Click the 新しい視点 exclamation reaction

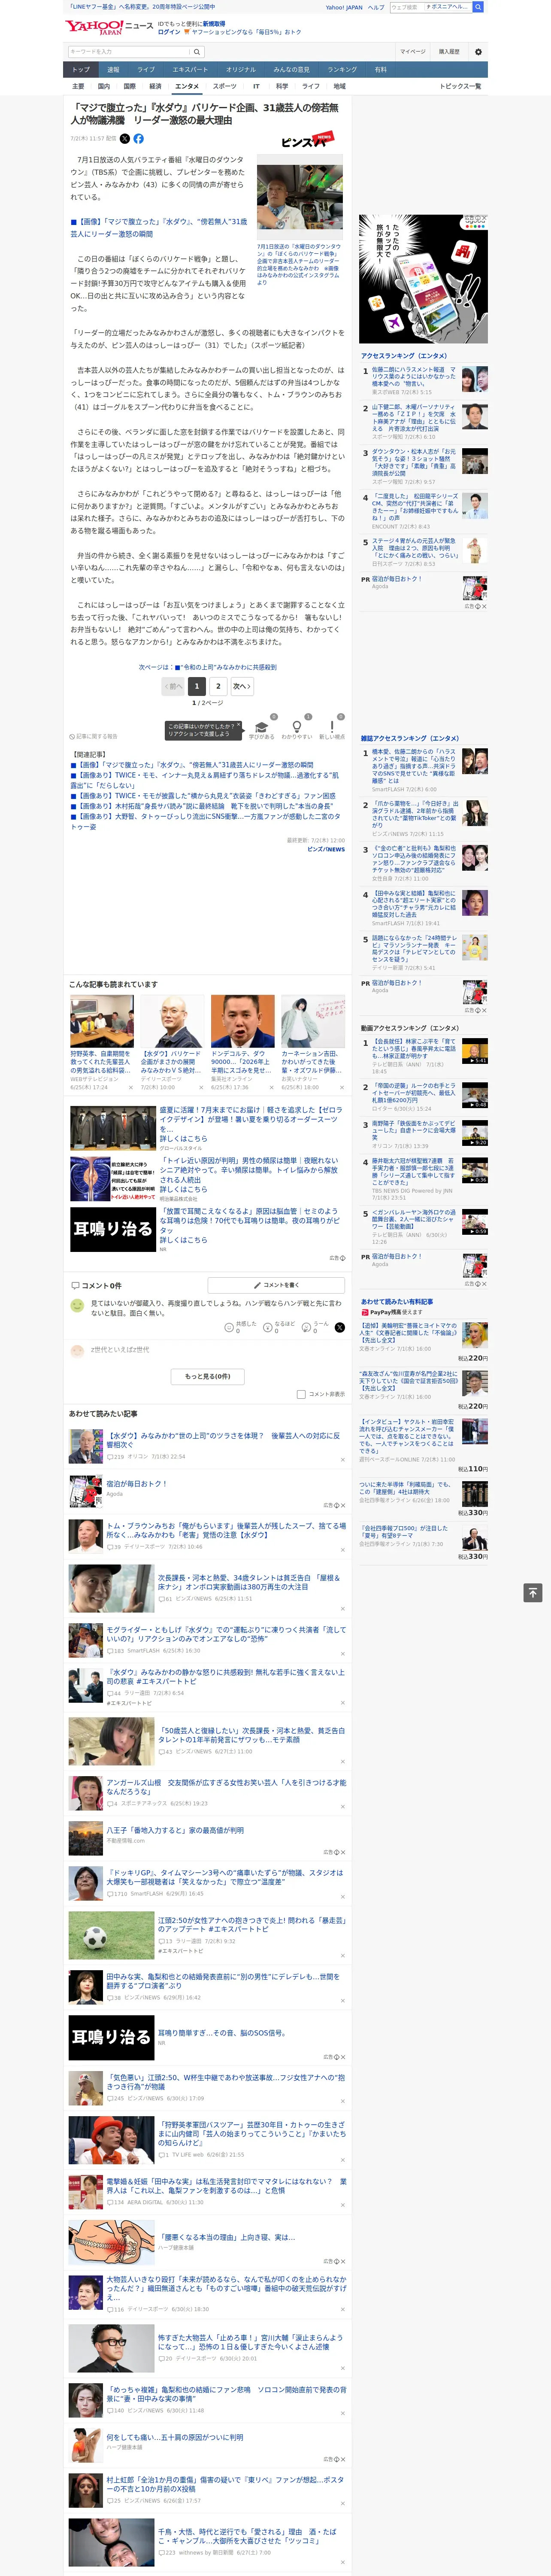click(332, 729)
